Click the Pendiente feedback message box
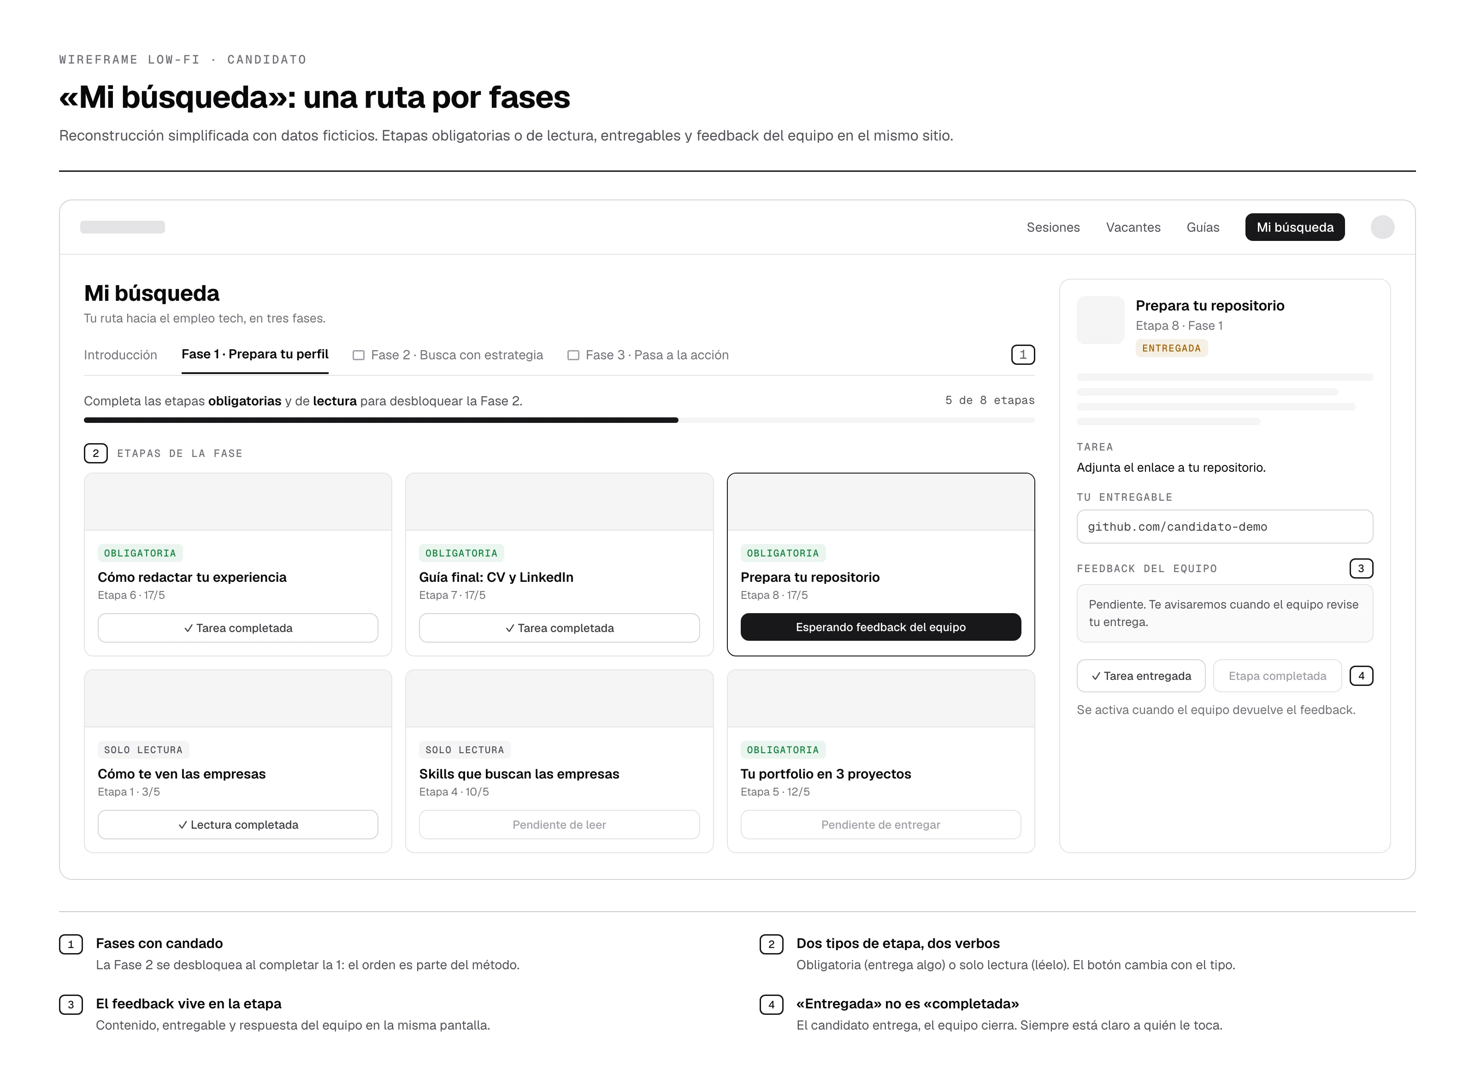 1224,613
